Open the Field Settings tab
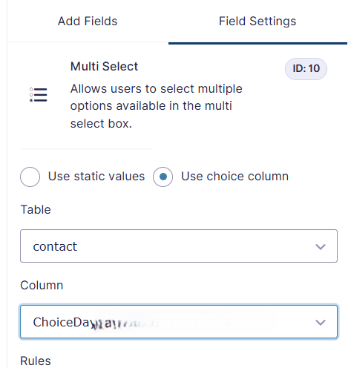Image resolution: width=351 pixels, height=368 pixels. coord(257,21)
